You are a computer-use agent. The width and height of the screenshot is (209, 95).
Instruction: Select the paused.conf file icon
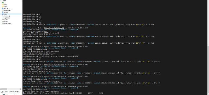[x=3, y=10]
